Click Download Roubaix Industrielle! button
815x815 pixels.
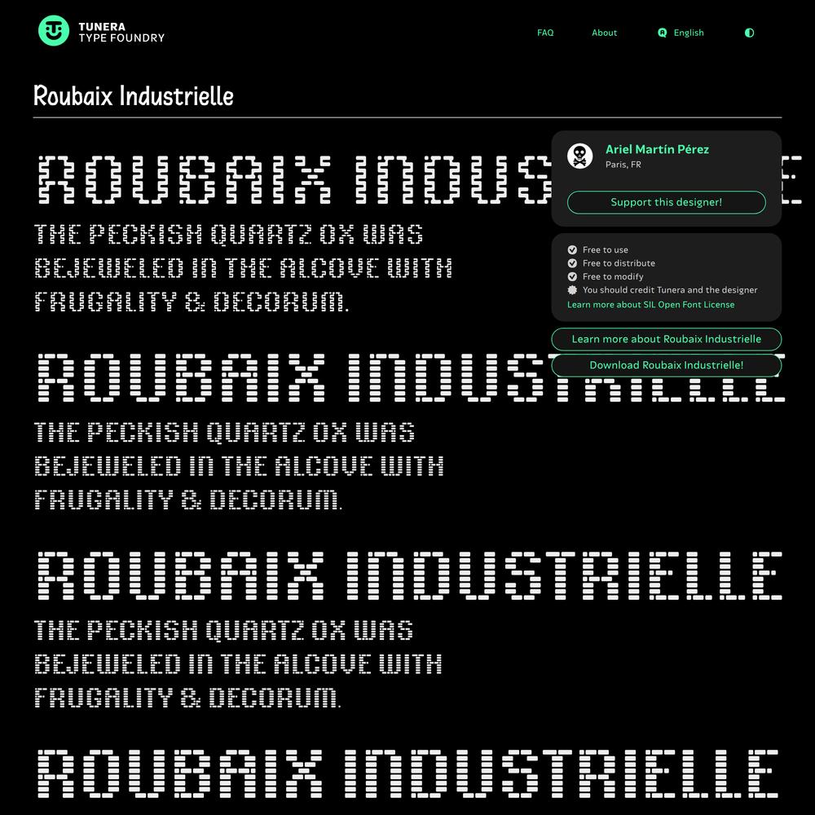point(667,365)
